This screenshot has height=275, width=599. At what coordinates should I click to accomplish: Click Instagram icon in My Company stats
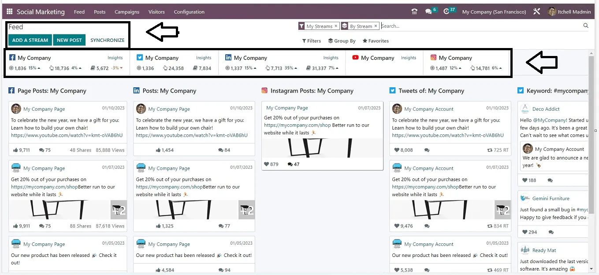click(433, 58)
